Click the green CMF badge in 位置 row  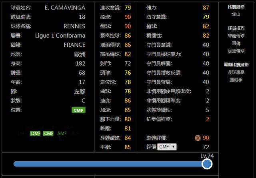(78, 110)
